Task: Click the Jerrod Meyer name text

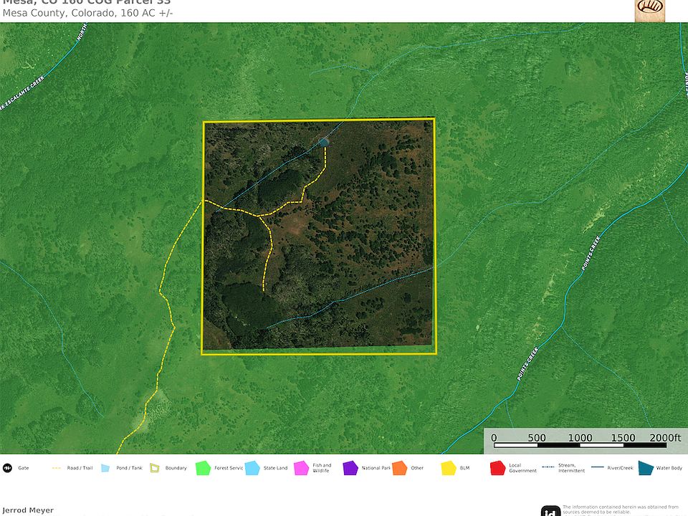Action: point(27,510)
